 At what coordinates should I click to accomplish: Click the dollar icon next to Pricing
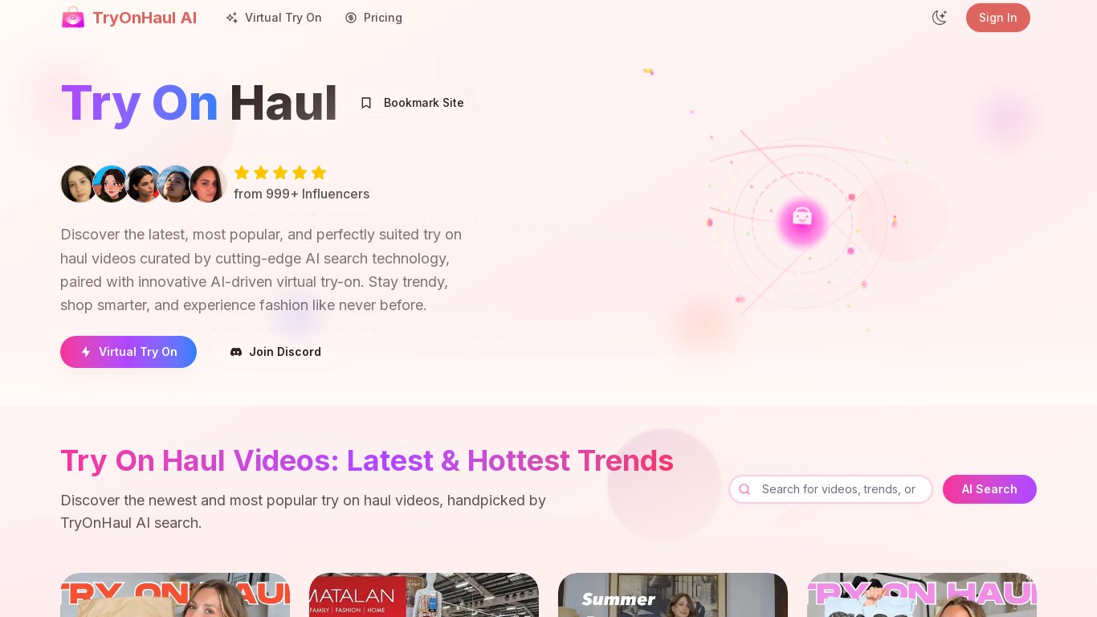click(x=351, y=18)
